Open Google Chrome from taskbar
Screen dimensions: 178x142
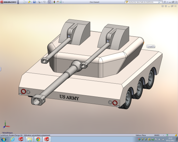(38, 139)
